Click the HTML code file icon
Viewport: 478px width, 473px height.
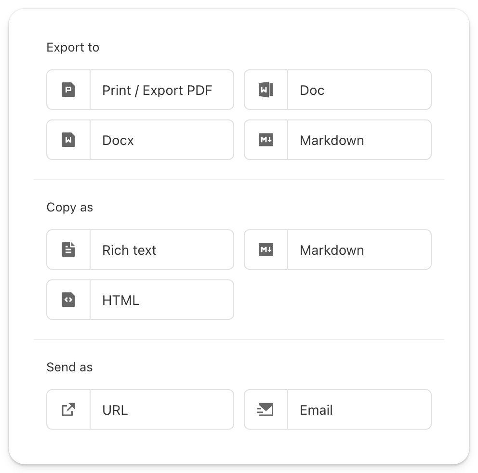click(x=68, y=300)
